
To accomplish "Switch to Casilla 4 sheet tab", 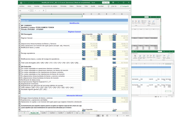I will pos(52,113).
